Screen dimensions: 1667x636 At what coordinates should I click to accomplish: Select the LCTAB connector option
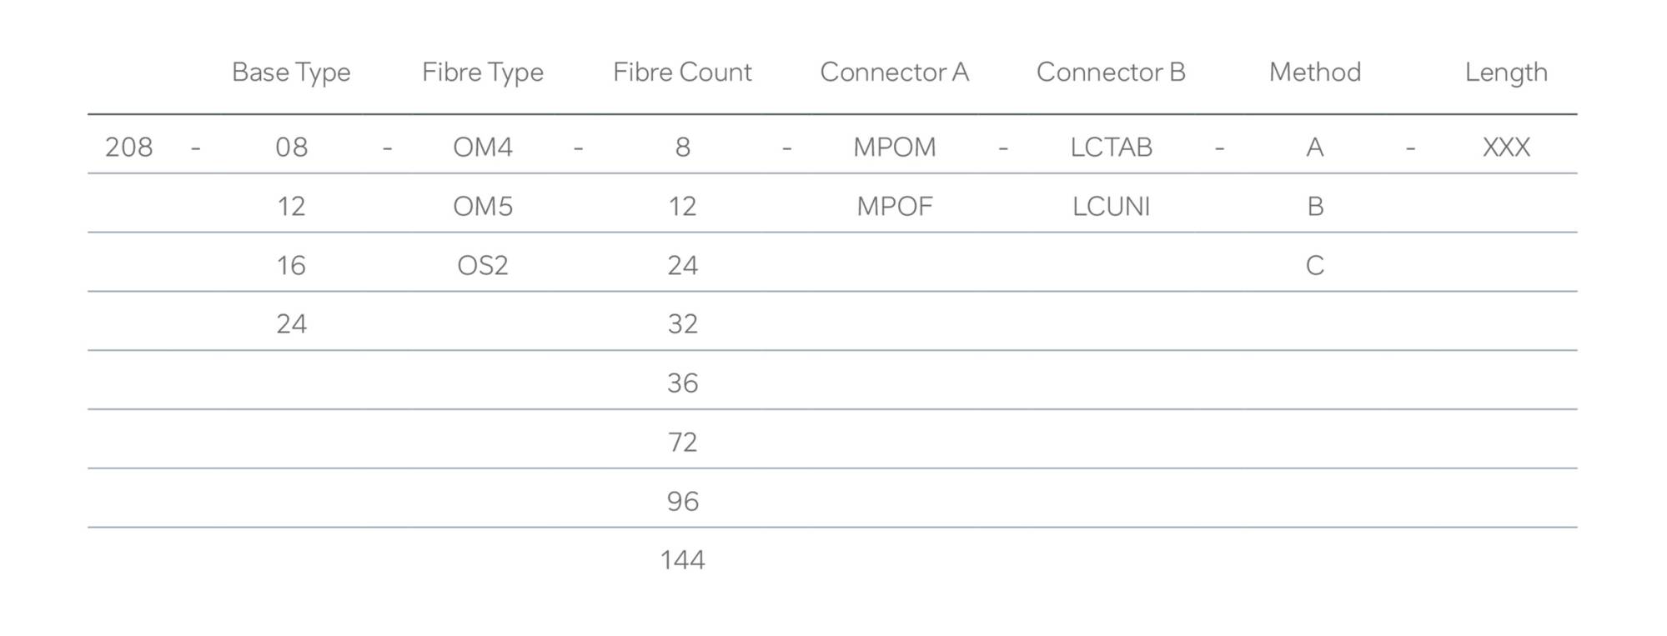(1111, 147)
